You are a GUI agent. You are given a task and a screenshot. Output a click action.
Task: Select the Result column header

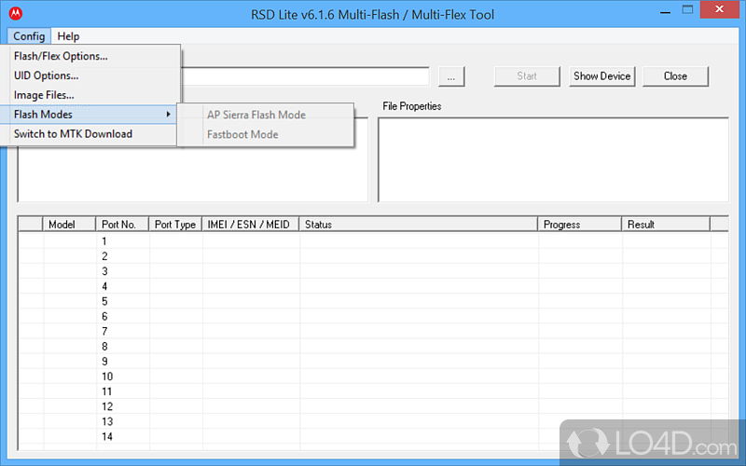[666, 225]
